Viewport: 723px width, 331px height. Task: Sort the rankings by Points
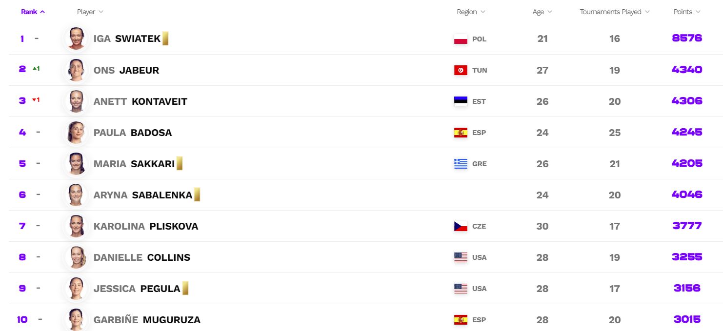687,12
